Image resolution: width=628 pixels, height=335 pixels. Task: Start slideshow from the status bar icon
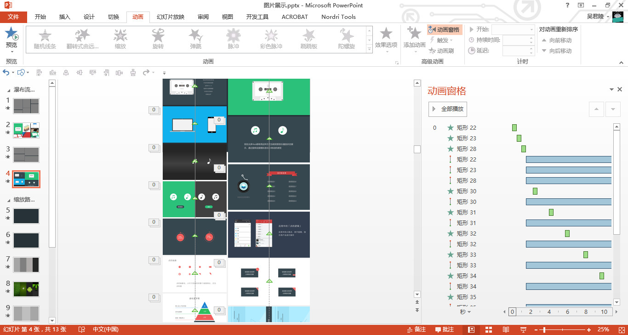523,329
